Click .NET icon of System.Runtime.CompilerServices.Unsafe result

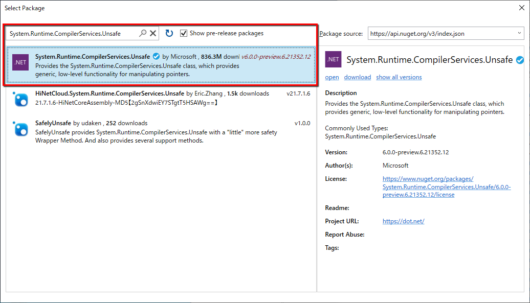[20, 62]
